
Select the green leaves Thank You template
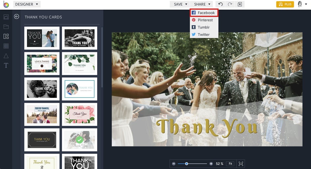[x=79, y=63]
